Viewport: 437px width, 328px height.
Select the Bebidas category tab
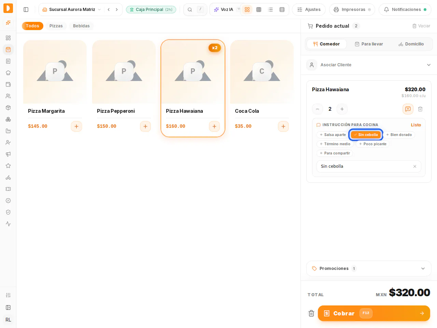[x=81, y=26]
